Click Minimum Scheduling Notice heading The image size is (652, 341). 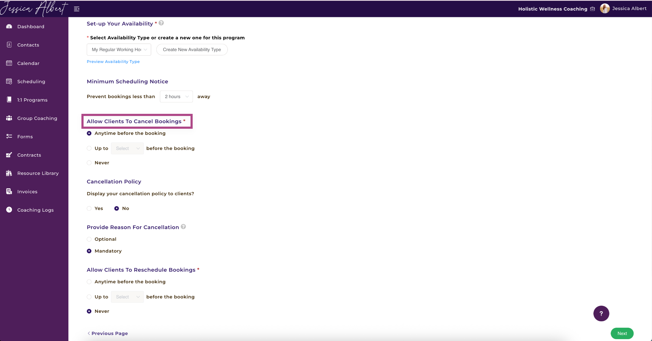(127, 81)
